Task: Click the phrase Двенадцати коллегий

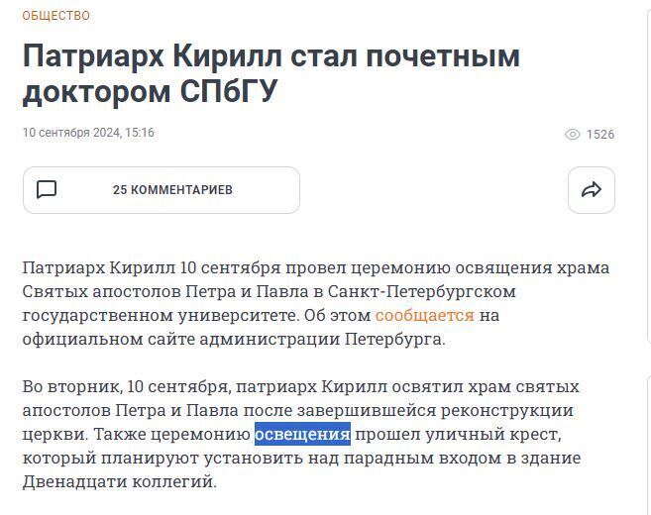Action: click(117, 482)
